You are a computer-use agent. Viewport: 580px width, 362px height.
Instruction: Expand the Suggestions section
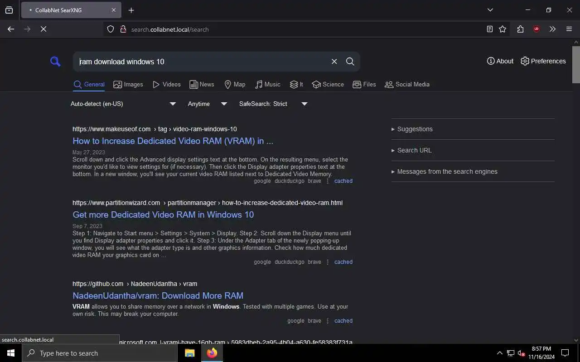point(412,129)
